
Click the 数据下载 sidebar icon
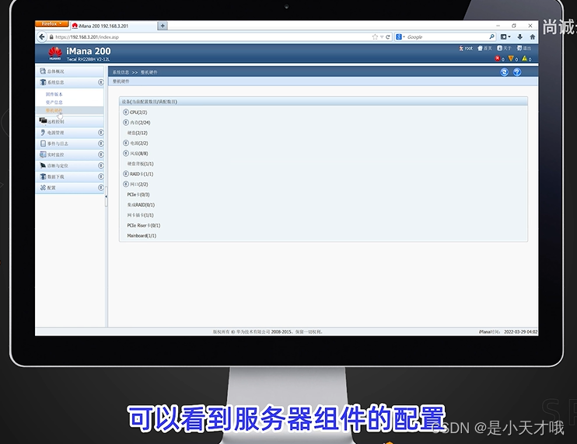coord(43,177)
